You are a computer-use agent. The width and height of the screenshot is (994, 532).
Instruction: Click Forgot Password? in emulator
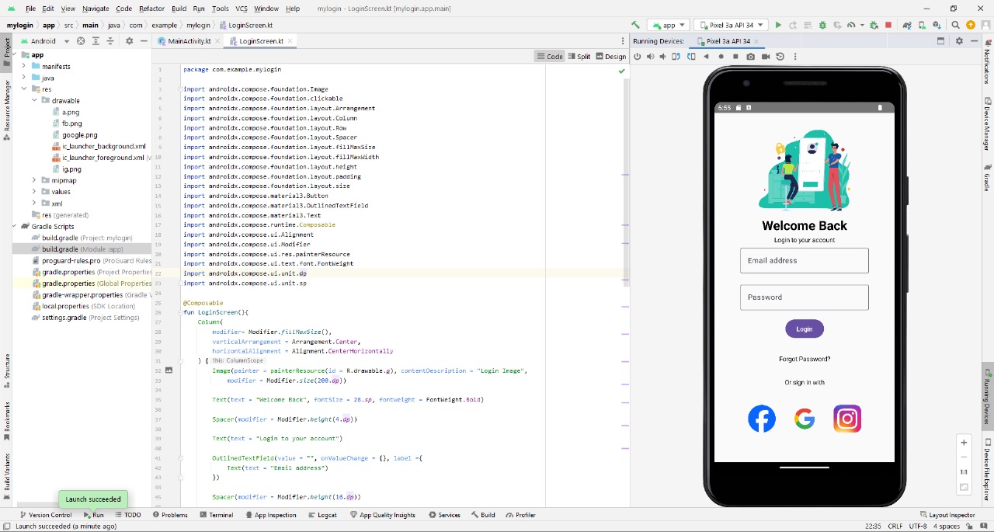tap(805, 359)
